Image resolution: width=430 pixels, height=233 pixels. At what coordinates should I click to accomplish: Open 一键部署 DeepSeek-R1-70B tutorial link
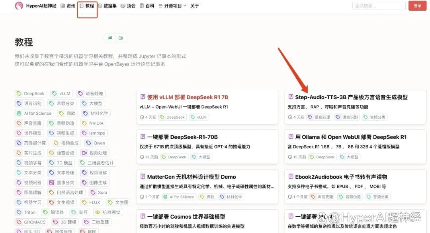182,137
